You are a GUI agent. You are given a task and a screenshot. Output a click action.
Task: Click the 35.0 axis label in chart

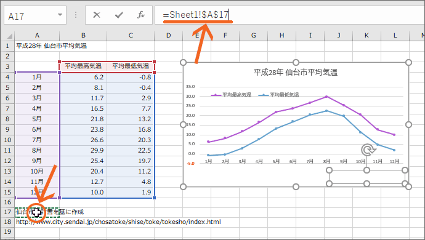190,87
